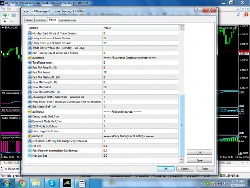250x188 pixels.
Task: Select Friday End Hour value 22
Action: pos(105,38)
